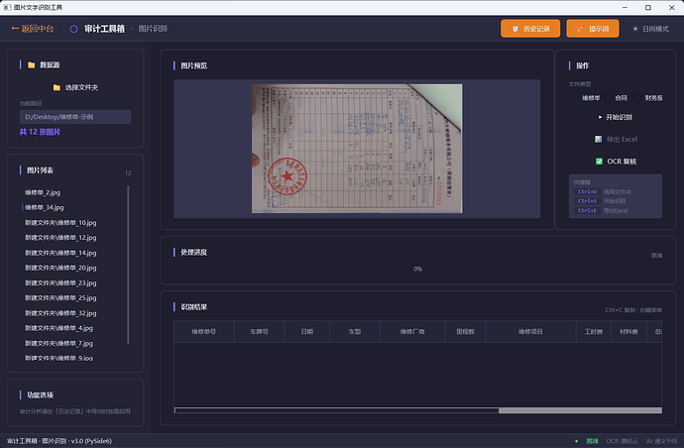
Task: Select 新建文件夹\维修单_23.jpg in the list
Action: (74, 283)
